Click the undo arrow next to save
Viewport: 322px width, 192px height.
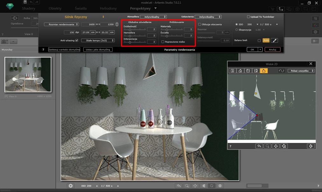click(x=31, y=2)
